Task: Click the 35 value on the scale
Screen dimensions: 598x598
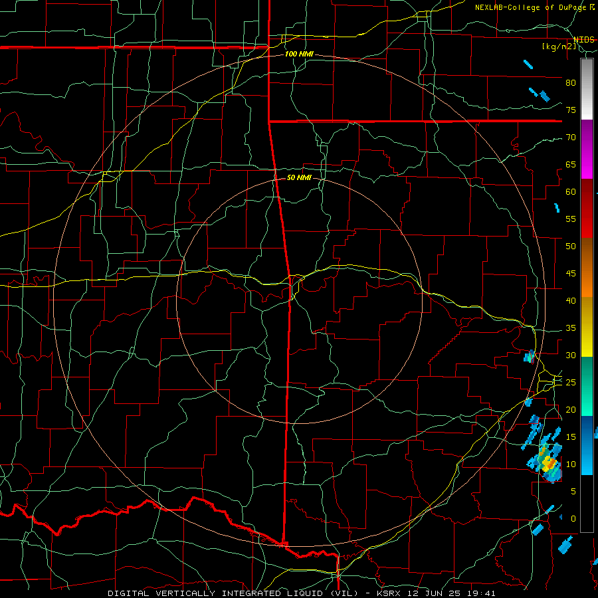Action: (x=571, y=328)
